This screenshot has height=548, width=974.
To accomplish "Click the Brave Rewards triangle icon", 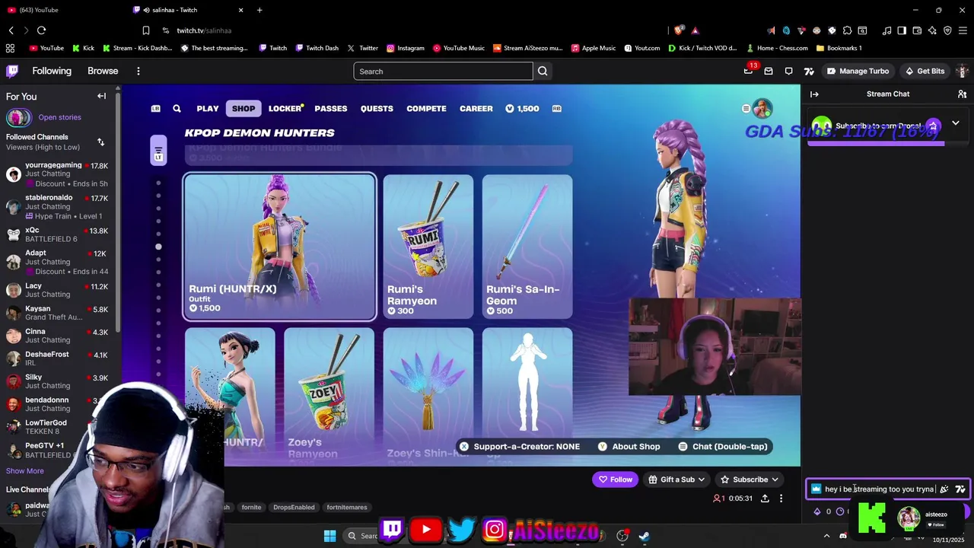I will coord(695,30).
